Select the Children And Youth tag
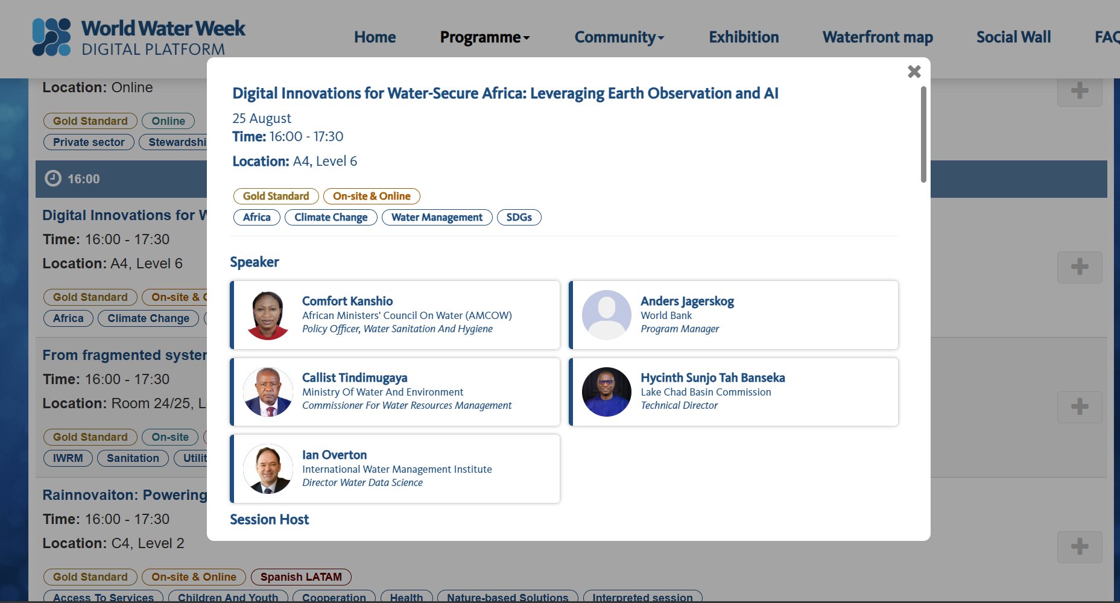The image size is (1120, 603). click(228, 598)
